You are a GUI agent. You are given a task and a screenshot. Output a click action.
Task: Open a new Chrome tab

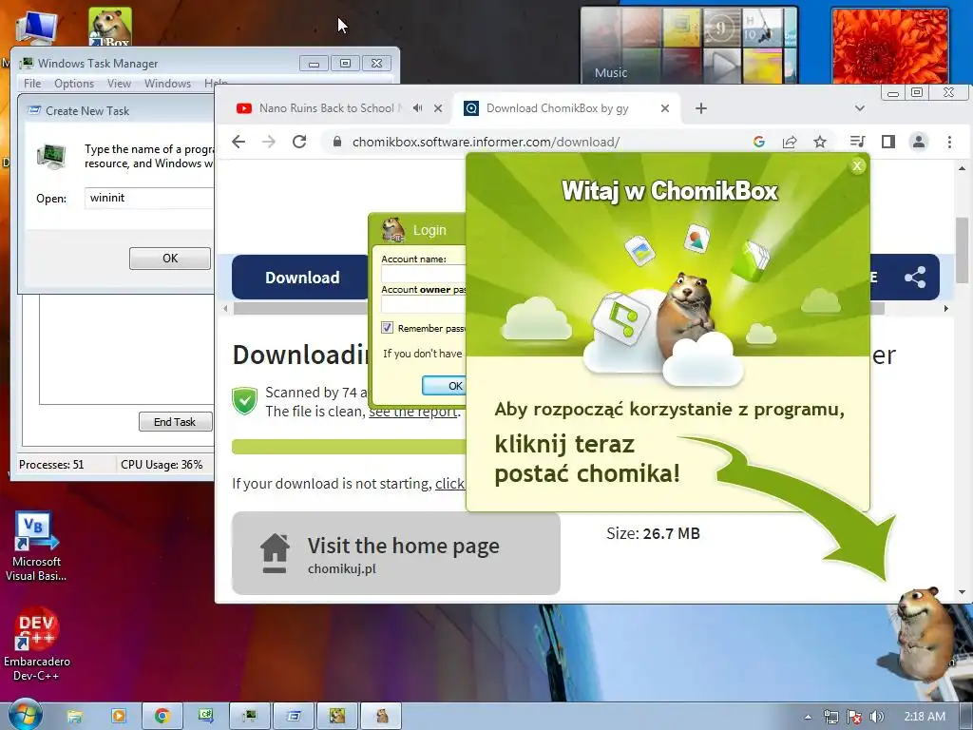[701, 108]
